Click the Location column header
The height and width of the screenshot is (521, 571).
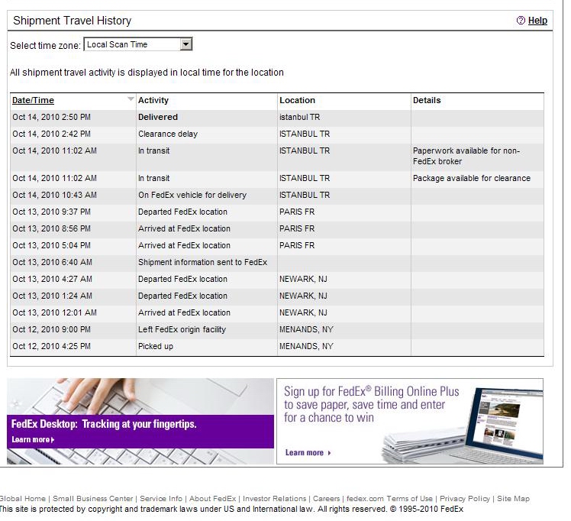[297, 100]
